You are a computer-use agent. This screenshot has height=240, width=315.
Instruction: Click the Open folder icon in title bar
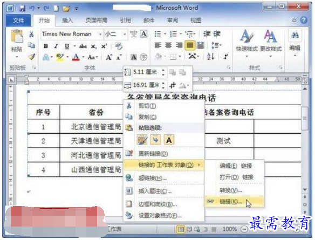[x=66, y=9]
